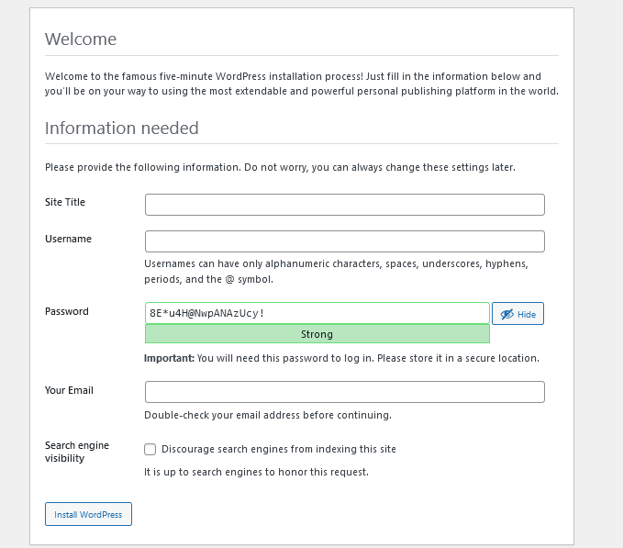
Task: Click the Site Title input field
Action: click(344, 205)
